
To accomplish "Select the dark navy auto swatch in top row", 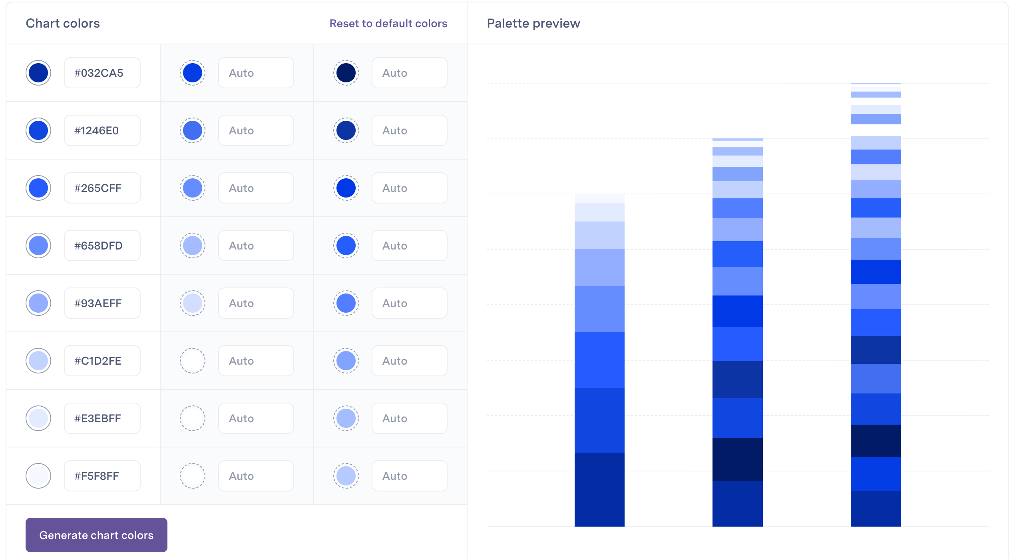I will pos(346,73).
